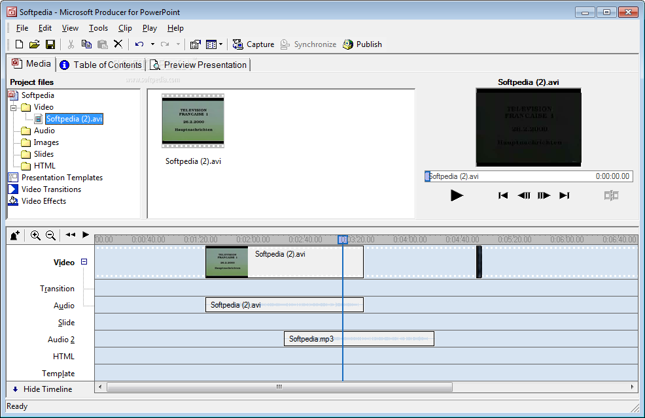The height and width of the screenshot is (418, 645).
Task: Click the timeline audio levels icon
Action: point(15,235)
